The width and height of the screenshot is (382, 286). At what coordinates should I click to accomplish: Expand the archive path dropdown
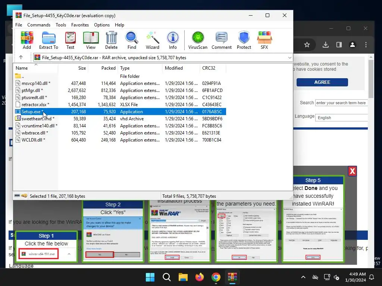coord(289,58)
